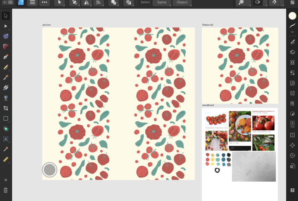This screenshot has height=201, width=298.
Task: Open the three-dots edit menu
Action: [44, 3]
